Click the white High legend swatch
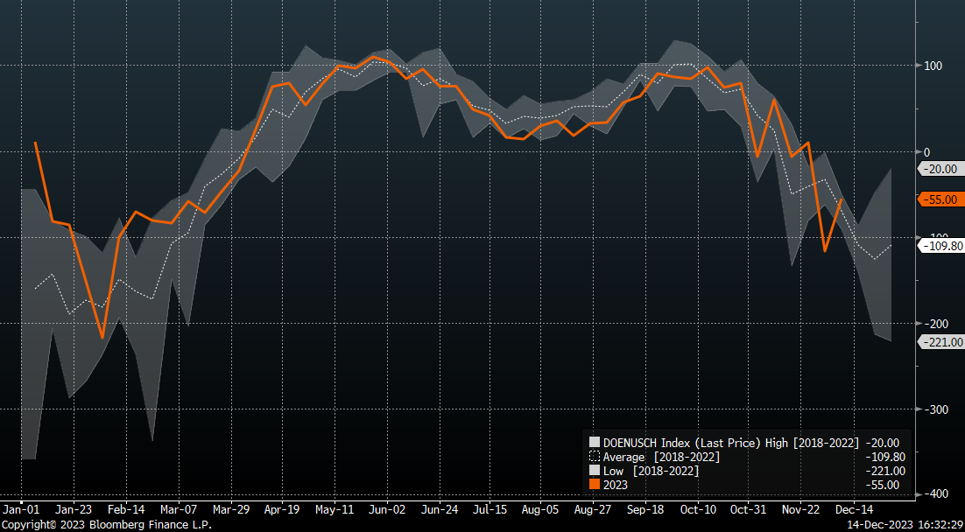Viewport: 965px width, 532px height. click(x=595, y=443)
